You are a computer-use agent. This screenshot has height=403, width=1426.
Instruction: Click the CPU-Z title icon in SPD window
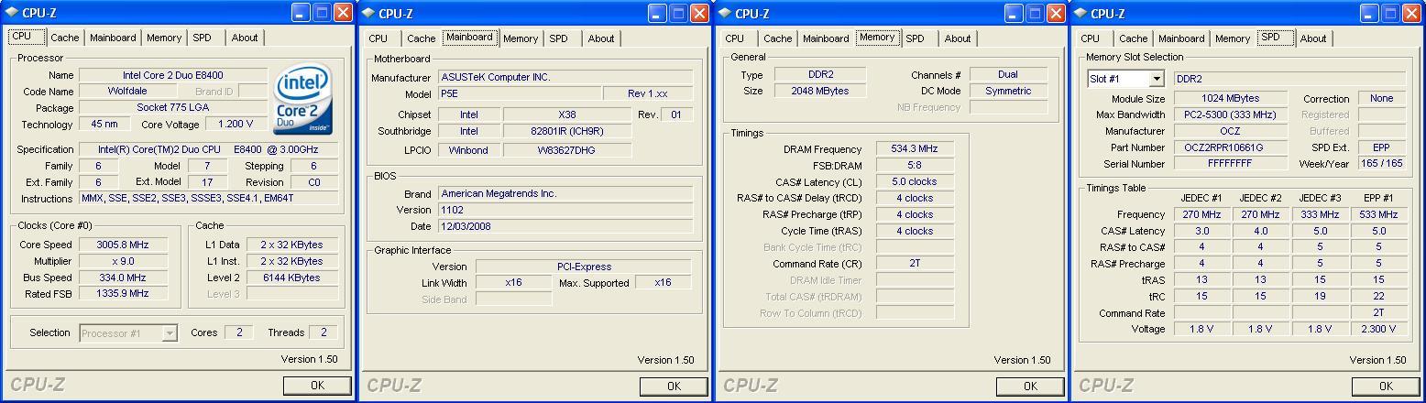pyautogui.click(x=1080, y=13)
